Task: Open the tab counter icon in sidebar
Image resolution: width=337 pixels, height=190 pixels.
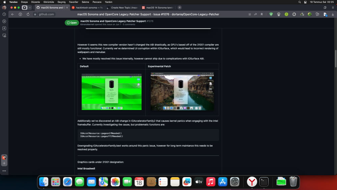Action: pyautogui.click(x=4, y=28)
